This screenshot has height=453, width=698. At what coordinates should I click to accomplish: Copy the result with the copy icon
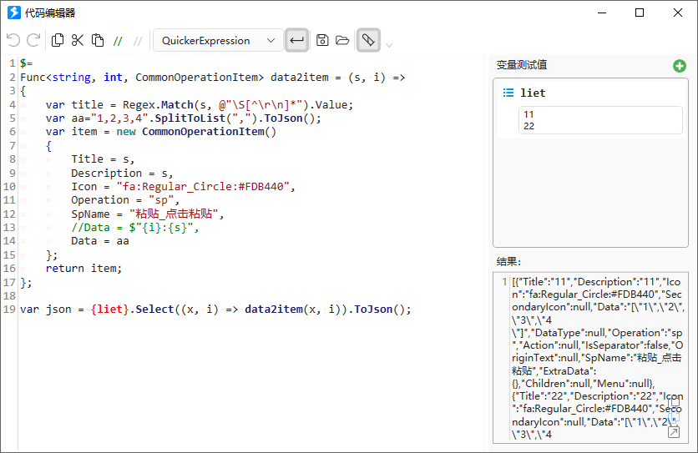click(674, 401)
